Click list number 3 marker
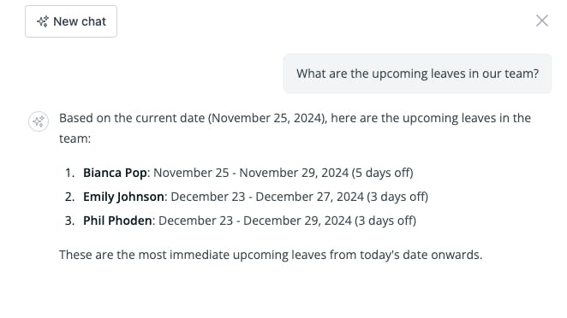Image resolution: width=567 pixels, height=318 pixels. click(x=69, y=221)
